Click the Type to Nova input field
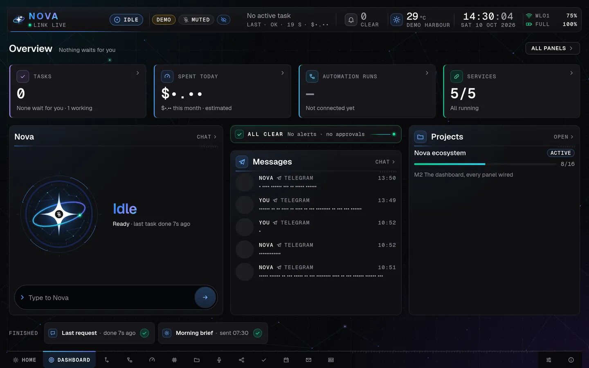 tap(116, 297)
